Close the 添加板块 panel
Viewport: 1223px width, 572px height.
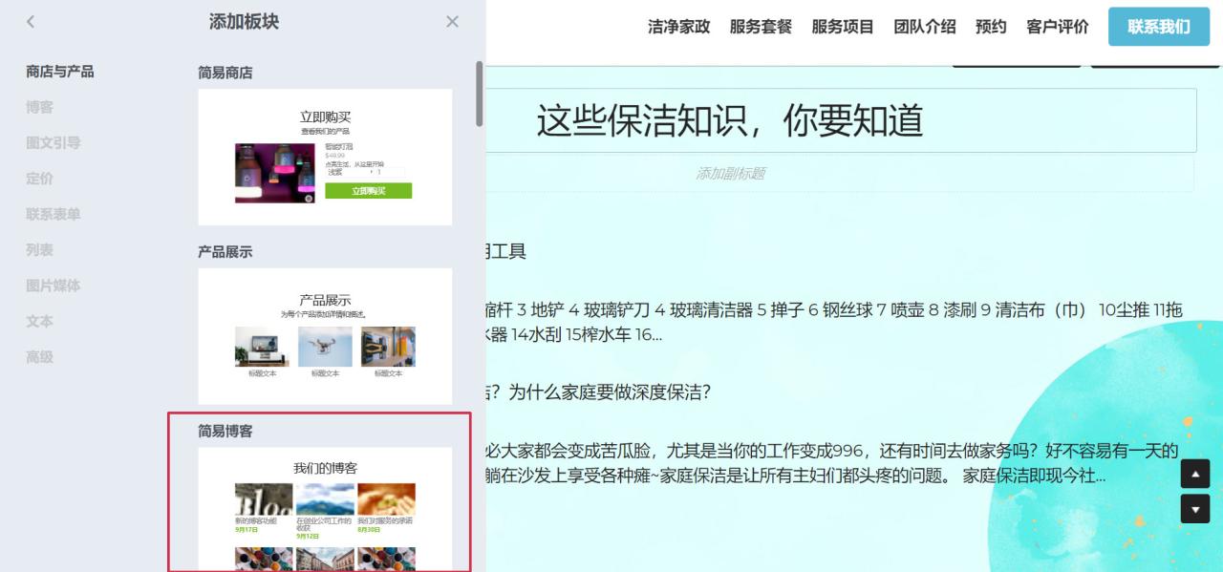[452, 22]
